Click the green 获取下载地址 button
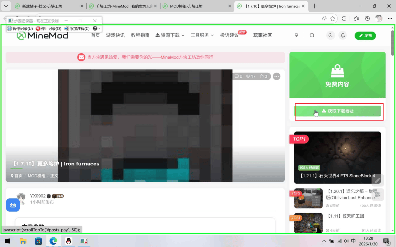Image resolution: width=396 pixels, height=247 pixels. [x=338, y=111]
